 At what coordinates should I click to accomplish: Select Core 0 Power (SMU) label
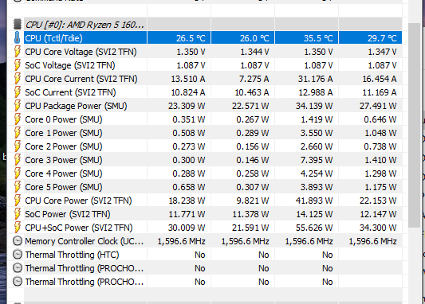pos(64,119)
